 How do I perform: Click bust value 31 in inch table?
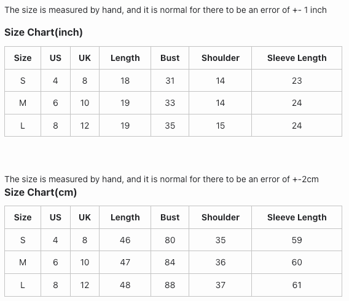coord(170,81)
